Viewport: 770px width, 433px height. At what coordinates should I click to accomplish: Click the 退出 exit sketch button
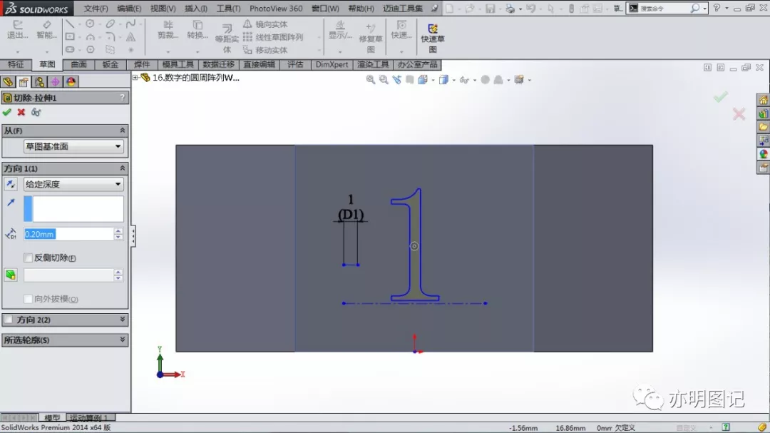coord(16,30)
